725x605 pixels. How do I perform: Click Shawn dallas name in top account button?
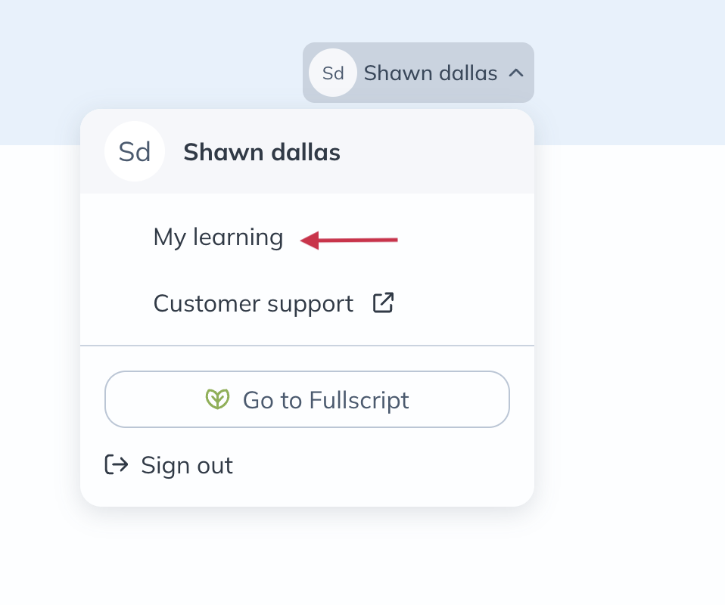(430, 73)
